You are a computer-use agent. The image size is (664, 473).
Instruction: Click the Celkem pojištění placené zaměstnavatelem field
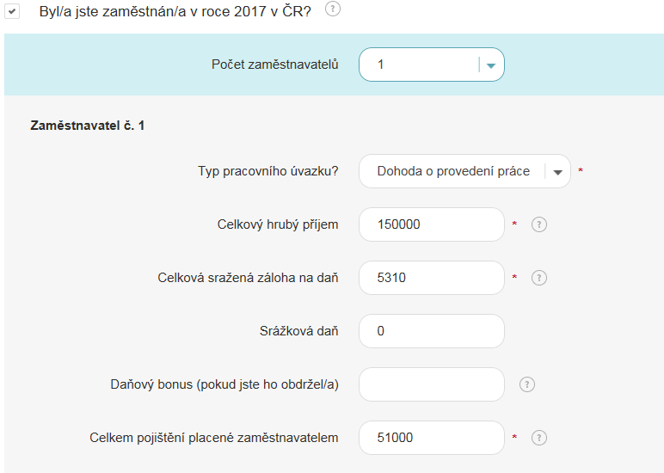pos(431,438)
